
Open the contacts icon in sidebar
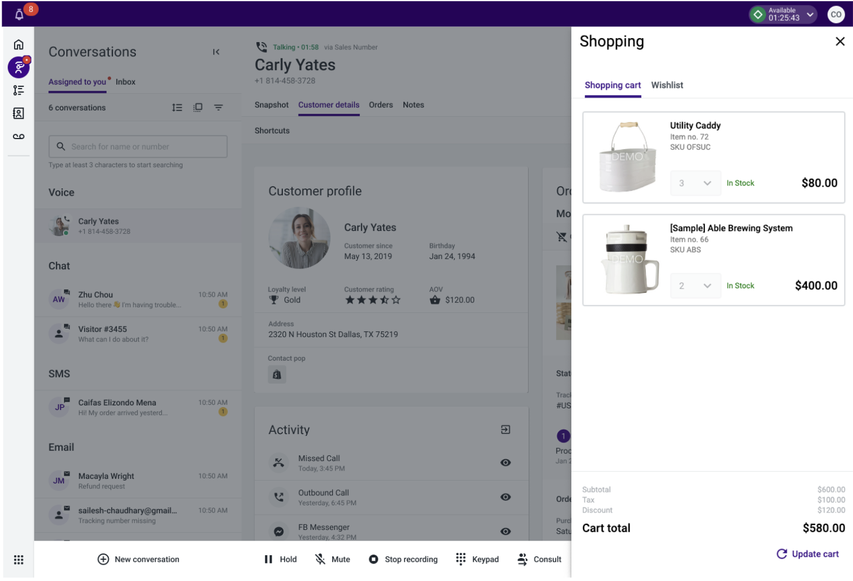pos(19,113)
